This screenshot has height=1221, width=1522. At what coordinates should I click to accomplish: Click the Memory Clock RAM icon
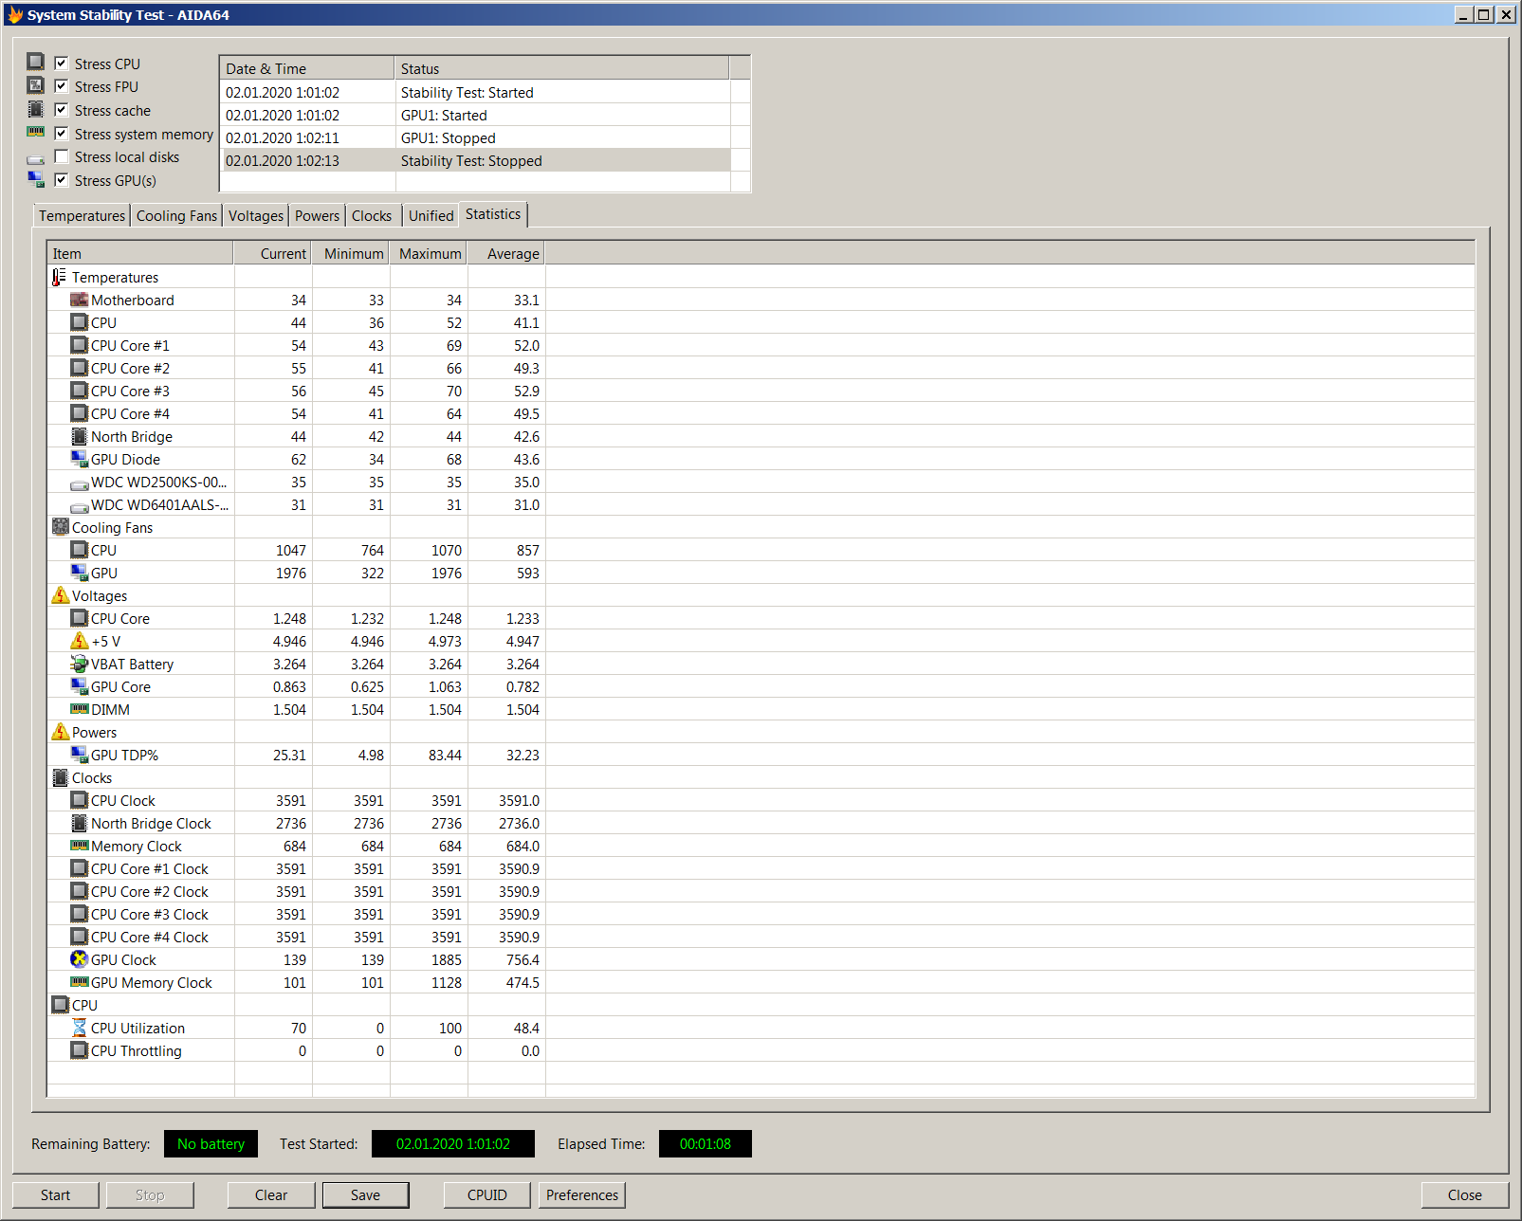pyautogui.click(x=80, y=846)
